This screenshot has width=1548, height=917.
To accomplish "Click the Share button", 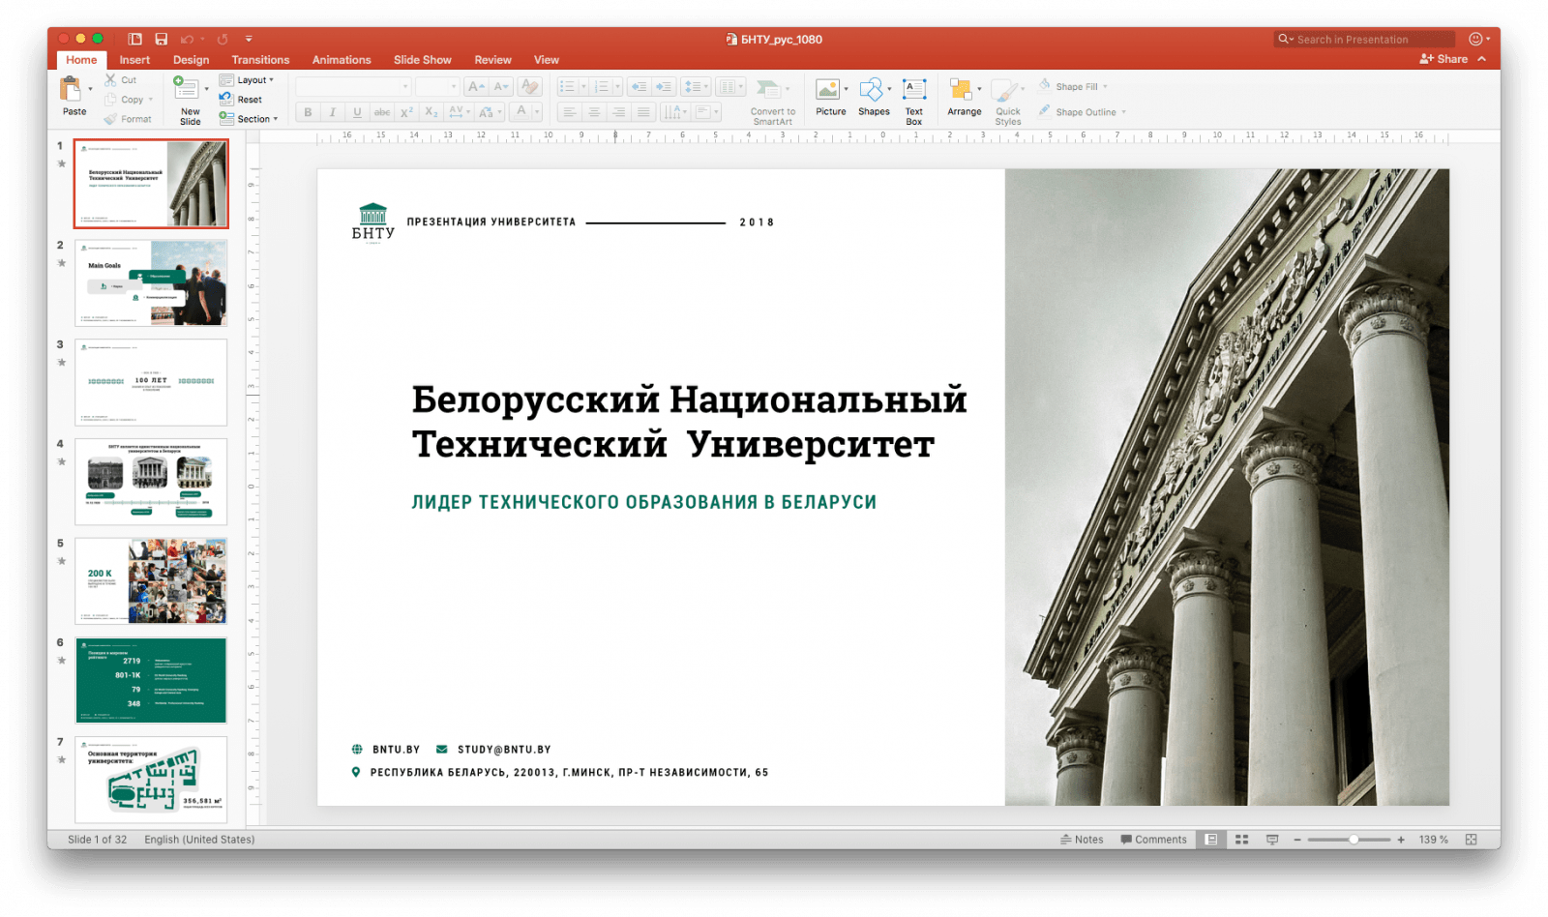I will point(1444,59).
